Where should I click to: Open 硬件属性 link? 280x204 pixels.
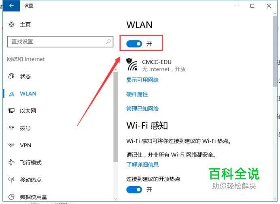pyautogui.click(x=137, y=94)
